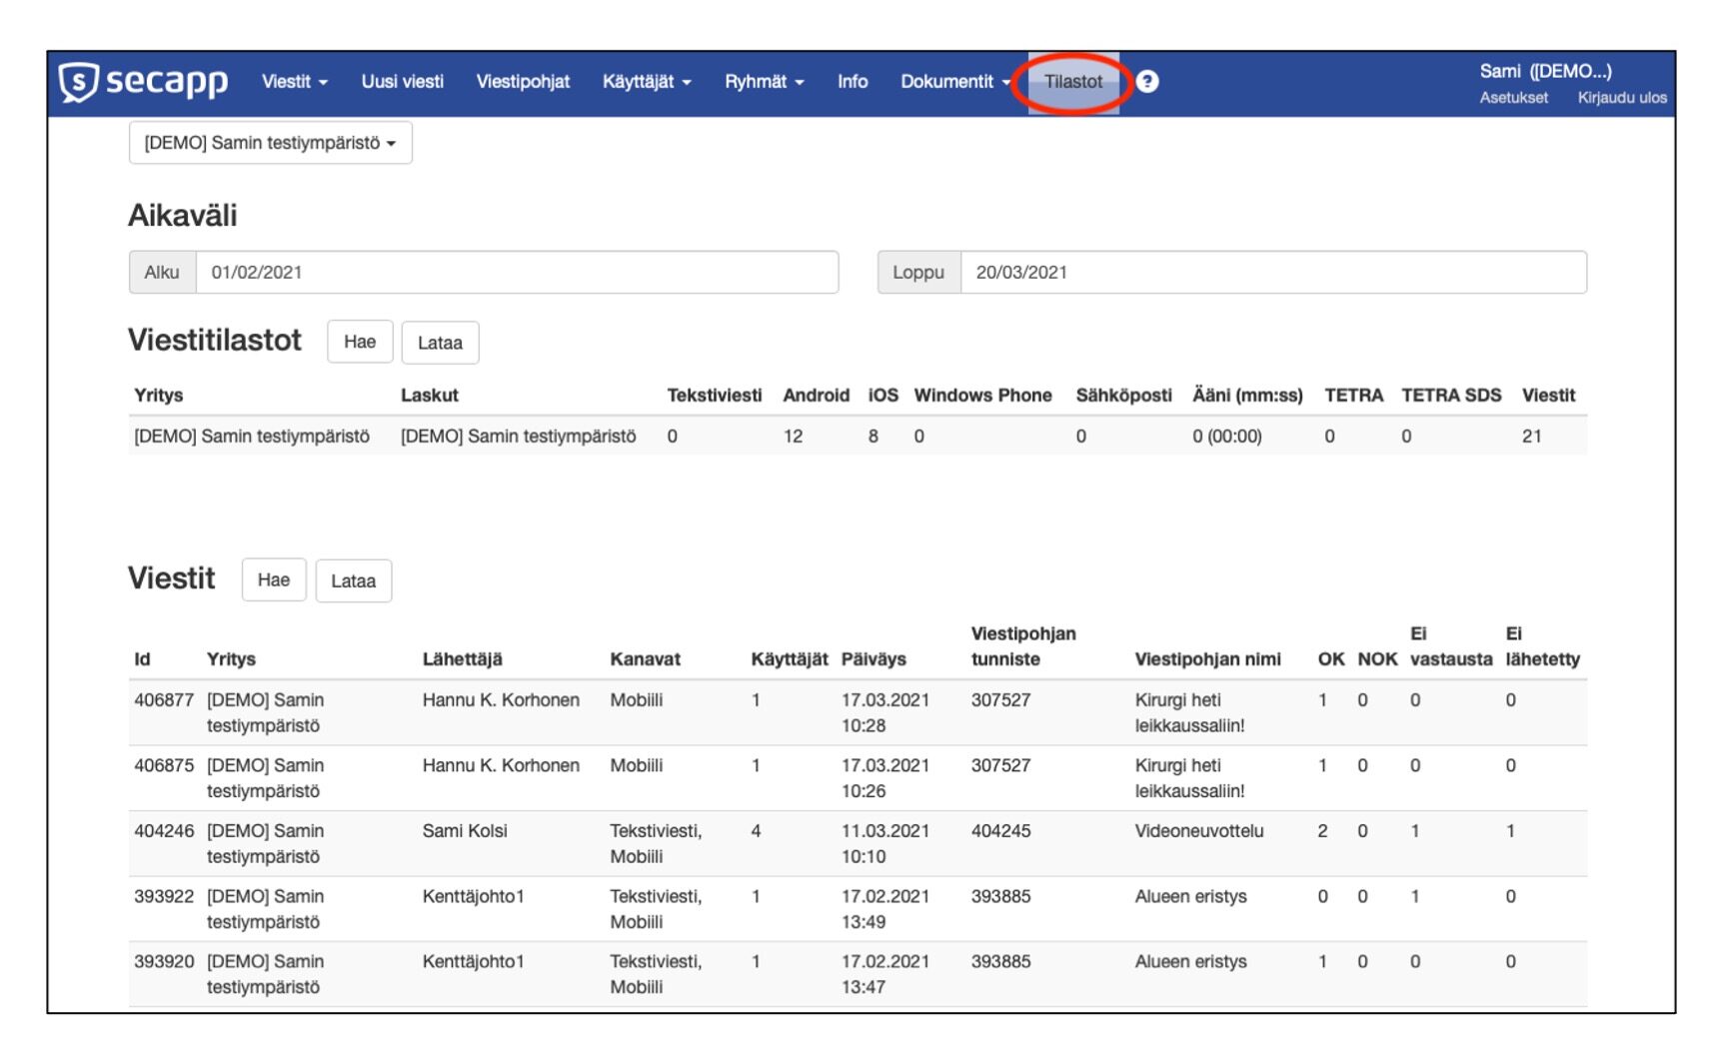Go to Uusi viesti page
Viewport: 1726px width, 1053px height.
pyautogui.click(x=402, y=82)
